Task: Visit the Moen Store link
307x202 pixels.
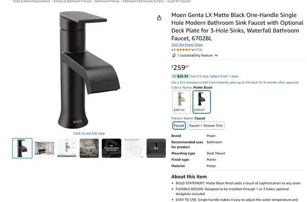Action: point(187,45)
